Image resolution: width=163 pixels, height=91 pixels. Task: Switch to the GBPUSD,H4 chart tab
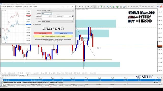(x=5, y=75)
